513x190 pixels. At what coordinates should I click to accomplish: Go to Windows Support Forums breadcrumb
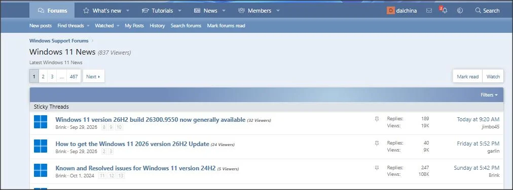59,41
